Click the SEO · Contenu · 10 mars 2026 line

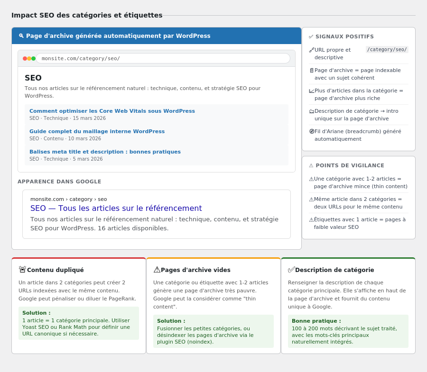pyautogui.click(x=65, y=138)
